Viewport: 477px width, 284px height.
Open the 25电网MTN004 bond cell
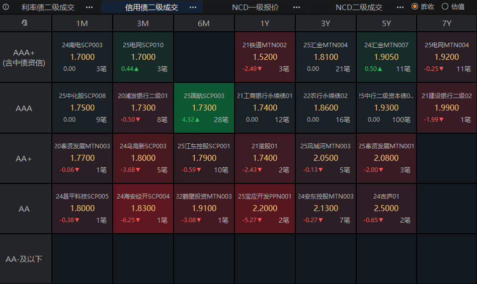coord(447,57)
